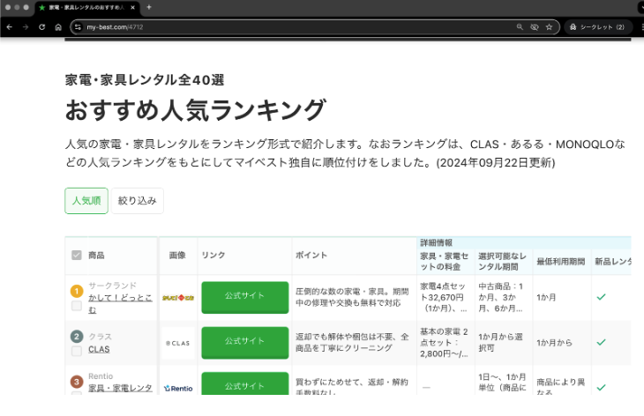644x416 pixels.
Task: Open a new browser tab
Action: [149, 7]
